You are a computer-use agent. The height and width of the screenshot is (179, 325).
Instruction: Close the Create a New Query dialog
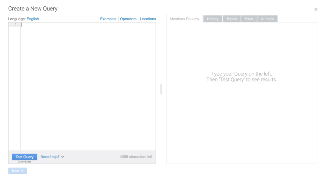[x=316, y=10]
